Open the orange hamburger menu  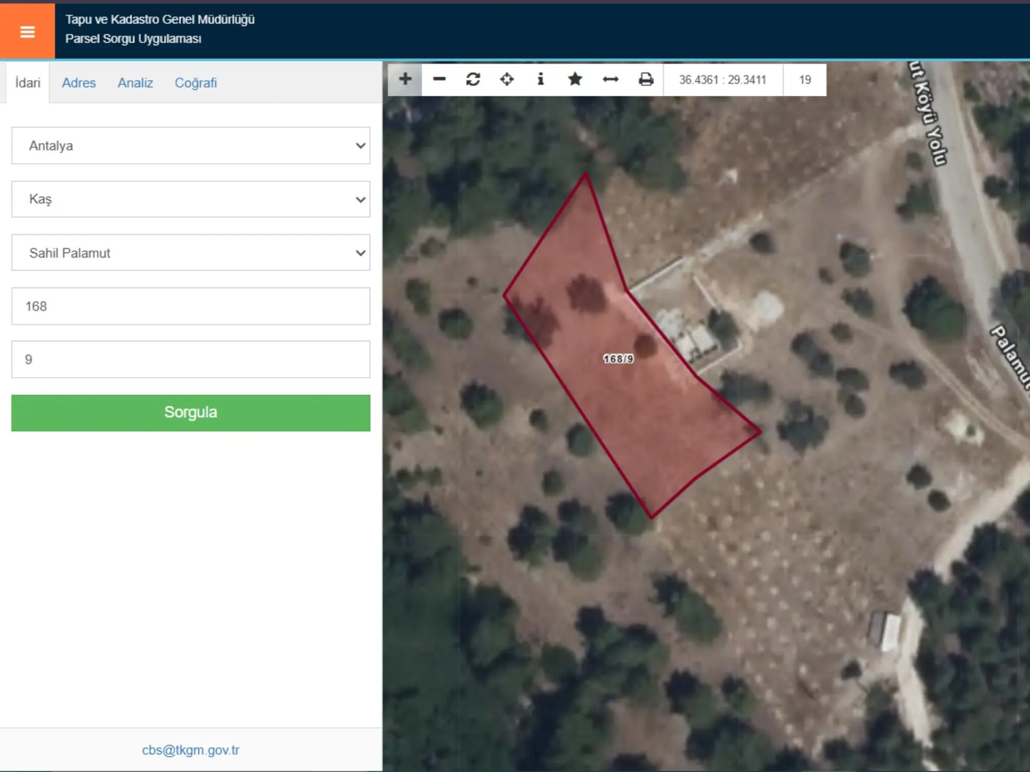pos(27,31)
